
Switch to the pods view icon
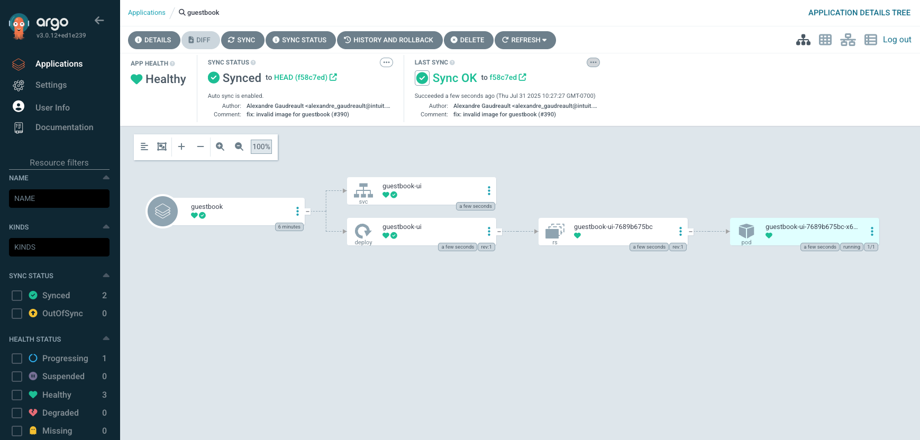(825, 40)
